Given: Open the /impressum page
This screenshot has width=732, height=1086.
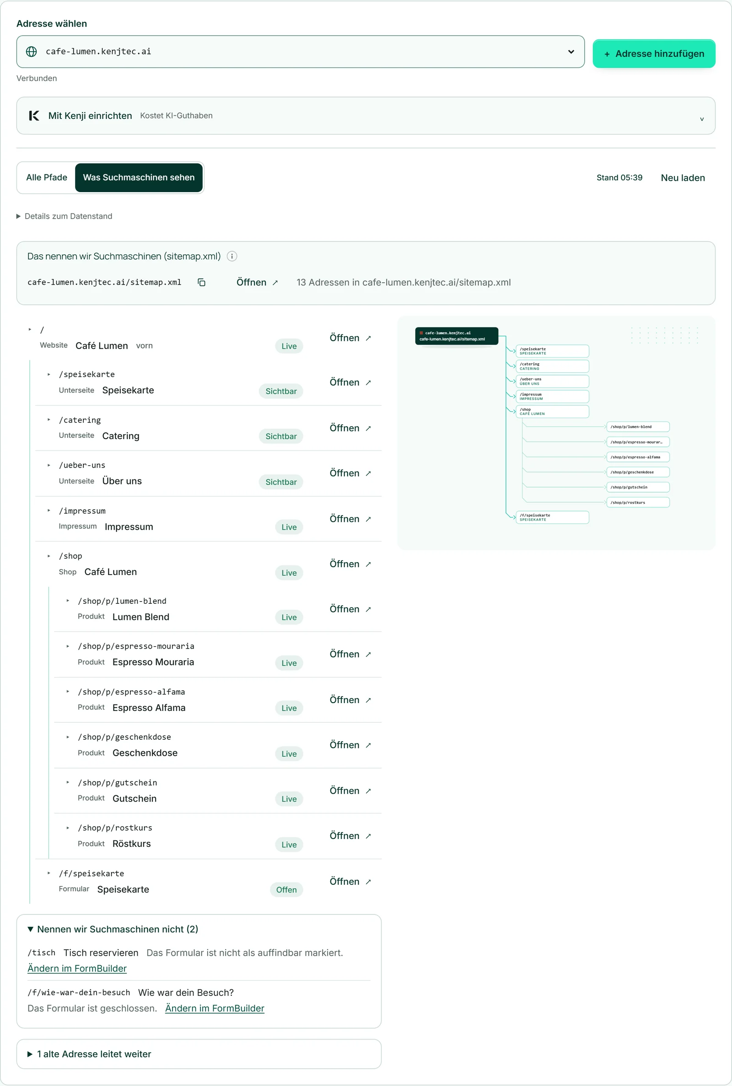Looking at the screenshot, I should (x=350, y=519).
